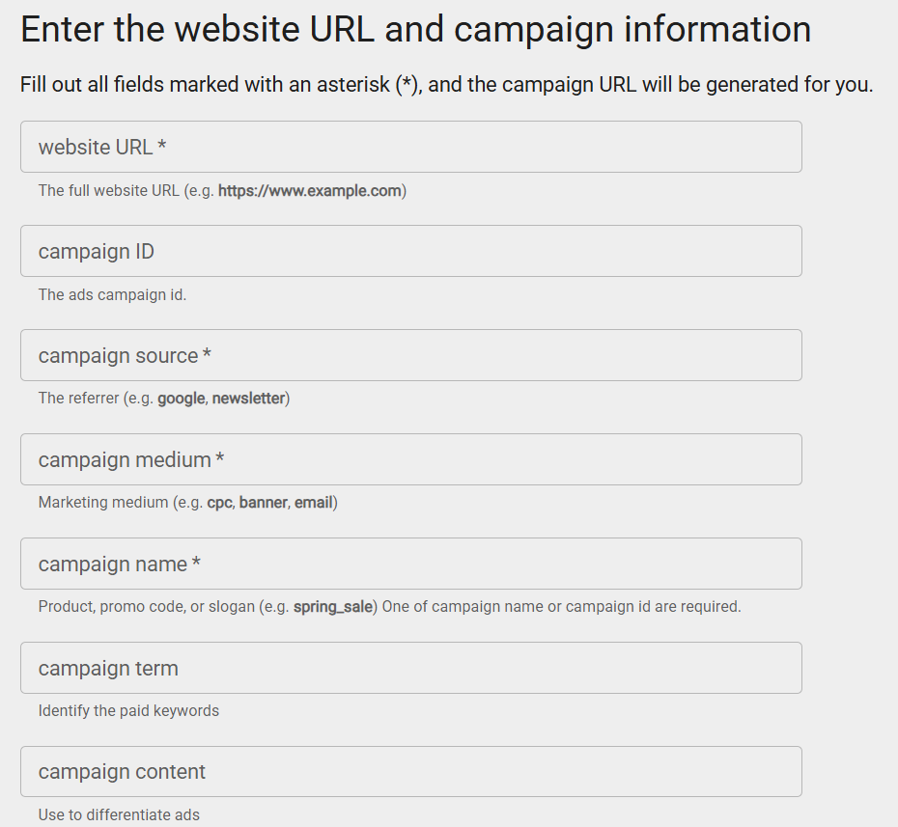Image resolution: width=898 pixels, height=827 pixels.
Task: Click the bold https://www.example.com example text
Action: (309, 191)
